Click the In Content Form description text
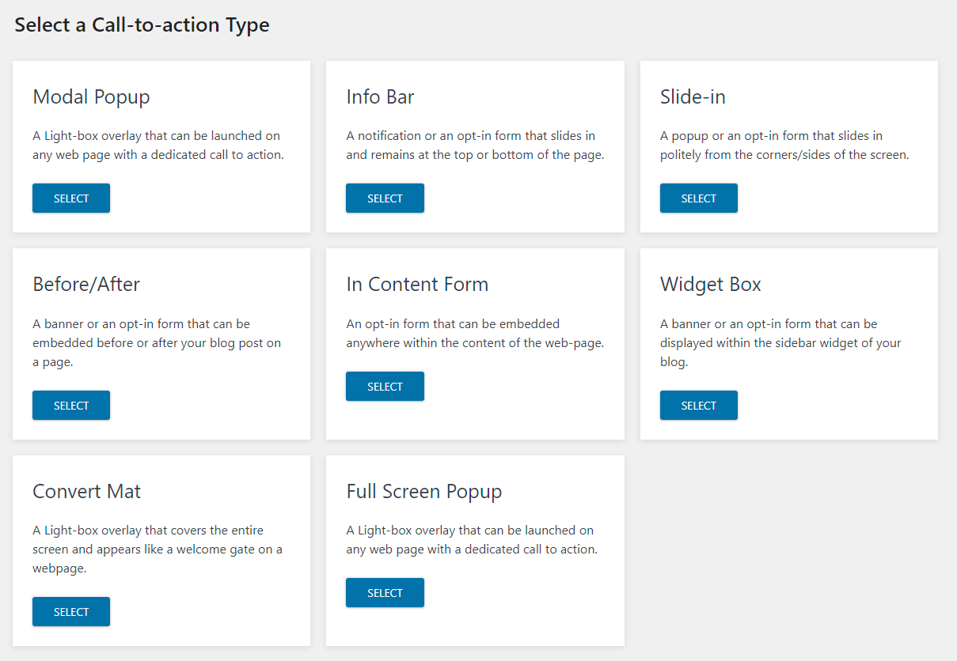The image size is (957, 661). click(475, 334)
